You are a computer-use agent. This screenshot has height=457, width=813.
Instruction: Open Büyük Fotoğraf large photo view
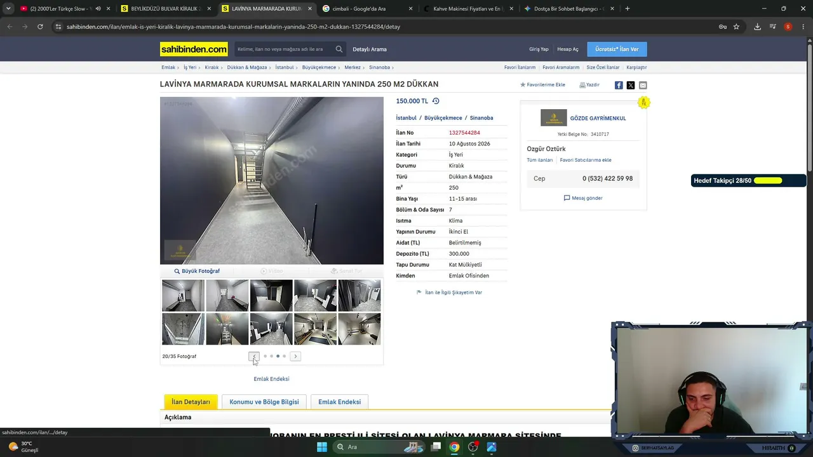197,271
